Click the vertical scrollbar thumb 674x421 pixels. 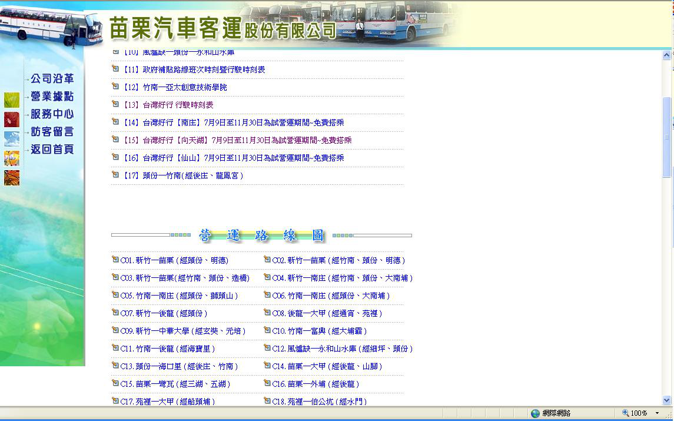pos(667,137)
